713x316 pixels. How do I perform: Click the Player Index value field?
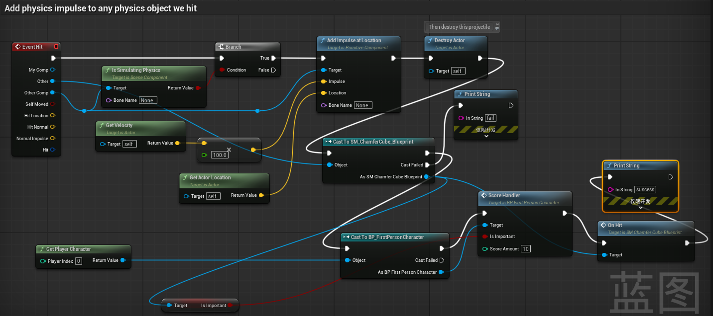coord(79,261)
